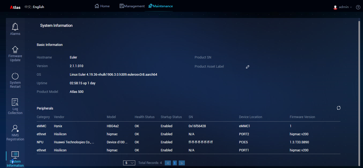Click the Atlas logo

(15, 7)
